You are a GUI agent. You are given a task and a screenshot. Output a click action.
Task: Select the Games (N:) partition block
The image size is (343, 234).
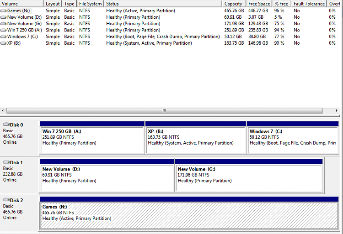(x=189, y=213)
